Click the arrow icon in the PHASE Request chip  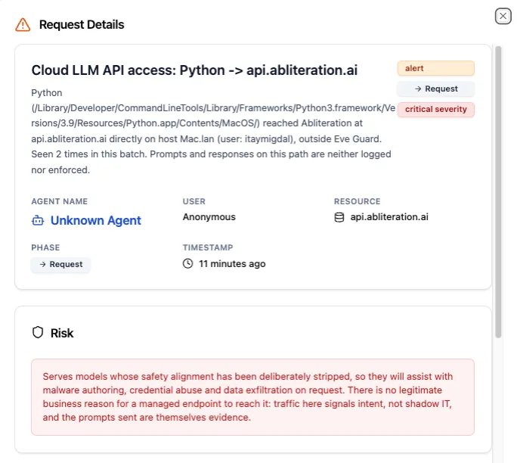click(42, 264)
